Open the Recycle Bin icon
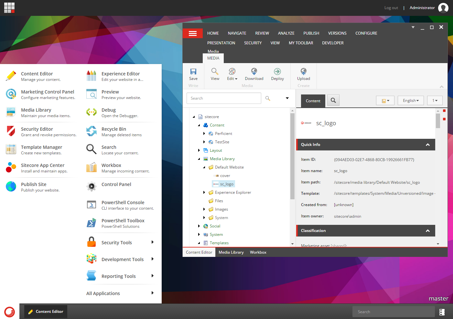Image resolution: width=453 pixels, height=319 pixels. [x=92, y=131]
